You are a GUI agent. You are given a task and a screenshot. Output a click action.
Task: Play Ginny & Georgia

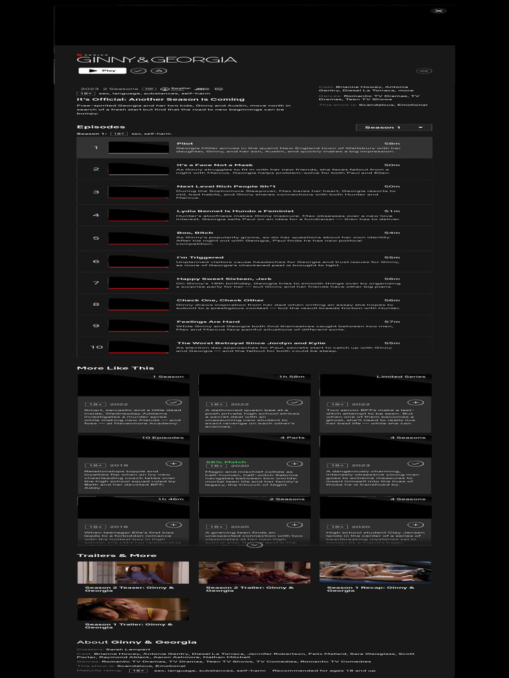(102, 70)
